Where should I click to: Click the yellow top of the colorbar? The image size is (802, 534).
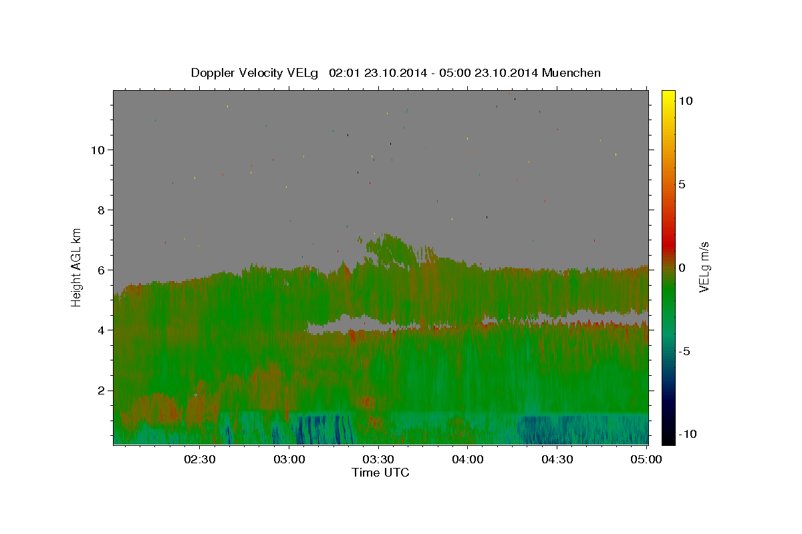(x=668, y=93)
